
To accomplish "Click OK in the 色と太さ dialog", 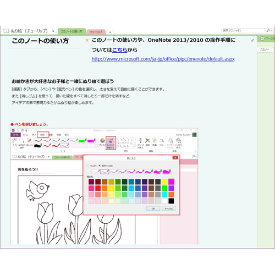I will [153, 208].
